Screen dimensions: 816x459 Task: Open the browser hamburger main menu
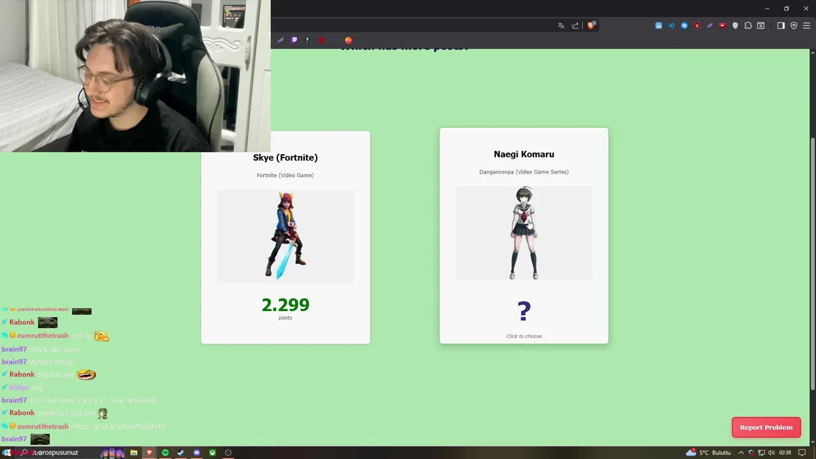pyautogui.click(x=806, y=25)
